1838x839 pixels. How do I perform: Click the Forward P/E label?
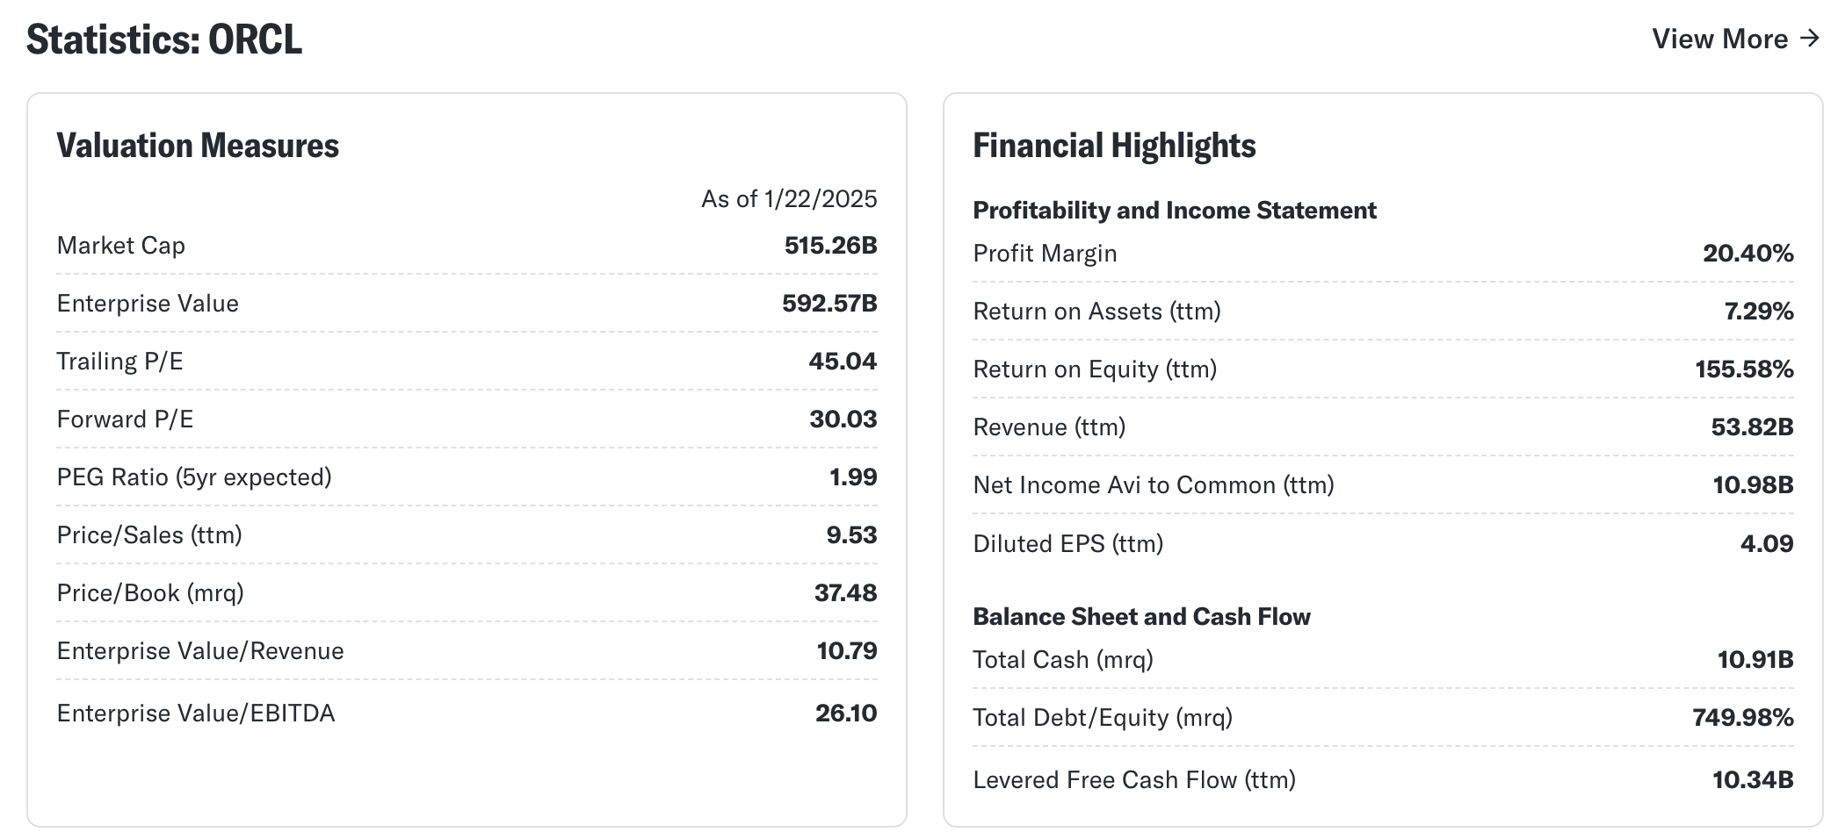[x=125, y=419]
